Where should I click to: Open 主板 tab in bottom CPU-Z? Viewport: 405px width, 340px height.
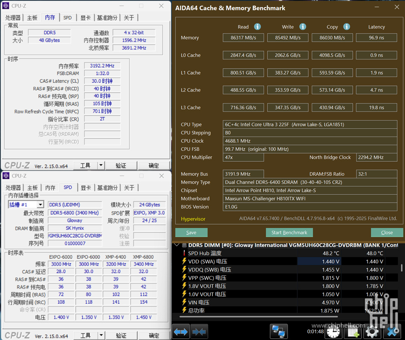click(33, 188)
